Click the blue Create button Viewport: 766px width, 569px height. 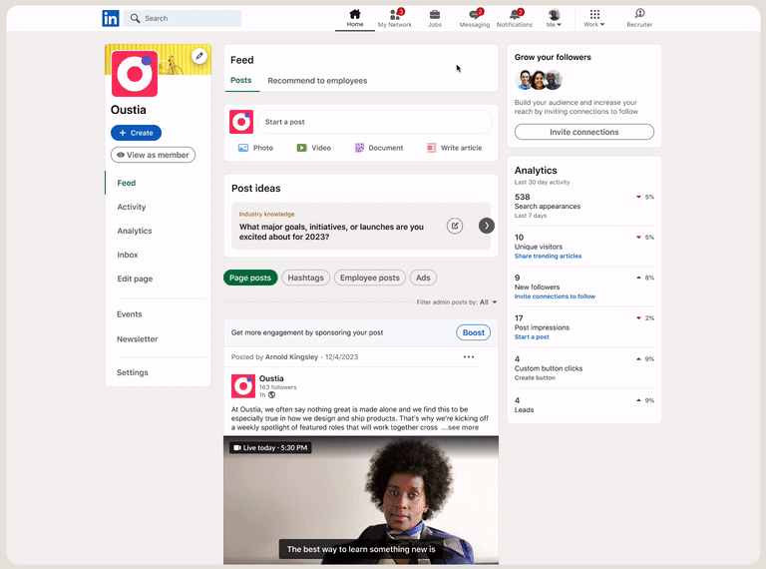[x=136, y=133]
